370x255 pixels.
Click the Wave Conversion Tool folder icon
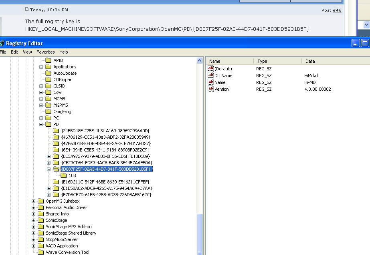click(40, 252)
